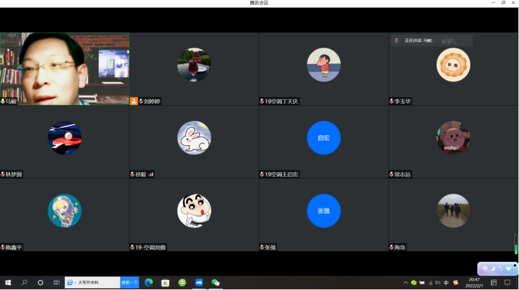Click the Tencent Meeting icon in taskbar
The image size is (519, 290).
tap(199, 282)
